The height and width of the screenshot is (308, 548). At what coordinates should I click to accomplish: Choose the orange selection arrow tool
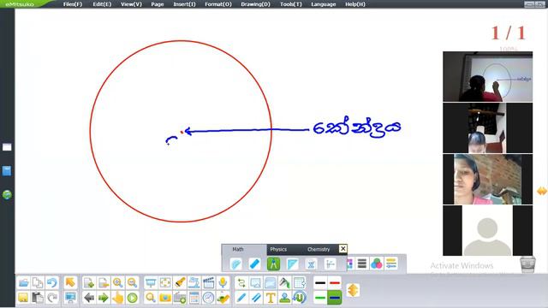70,282
